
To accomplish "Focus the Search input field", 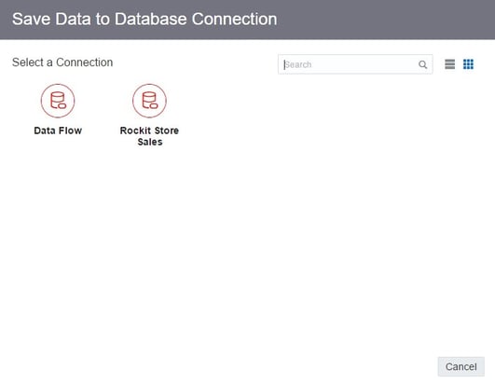I will click(355, 64).
